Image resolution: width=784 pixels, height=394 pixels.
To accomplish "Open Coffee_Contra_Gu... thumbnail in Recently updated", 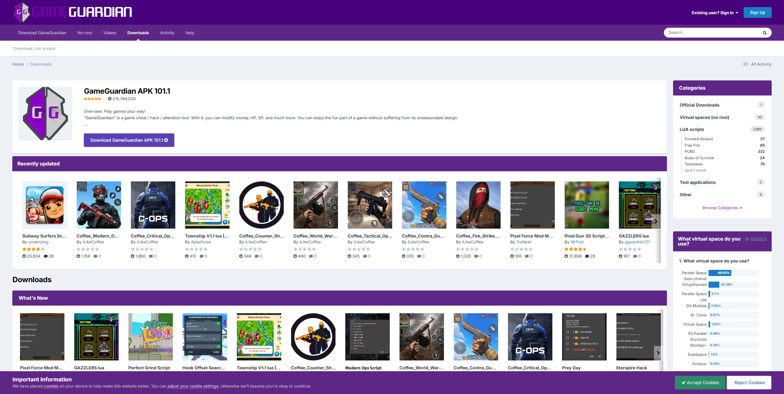I will [x=424, y=205].
